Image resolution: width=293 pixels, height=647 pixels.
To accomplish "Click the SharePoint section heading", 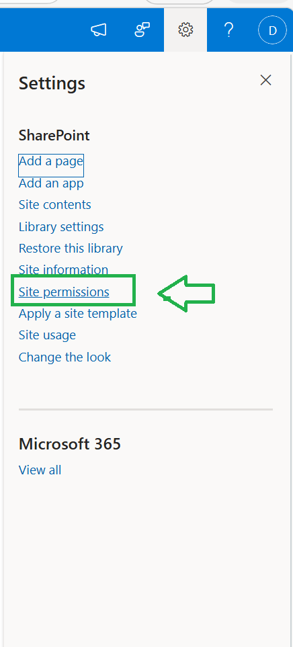I will 54,135.
